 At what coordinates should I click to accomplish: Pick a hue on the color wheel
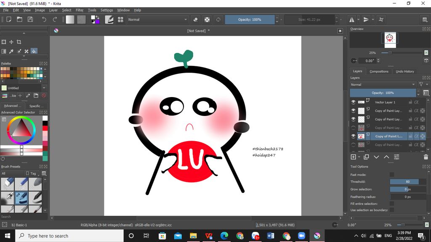point(21,130)
